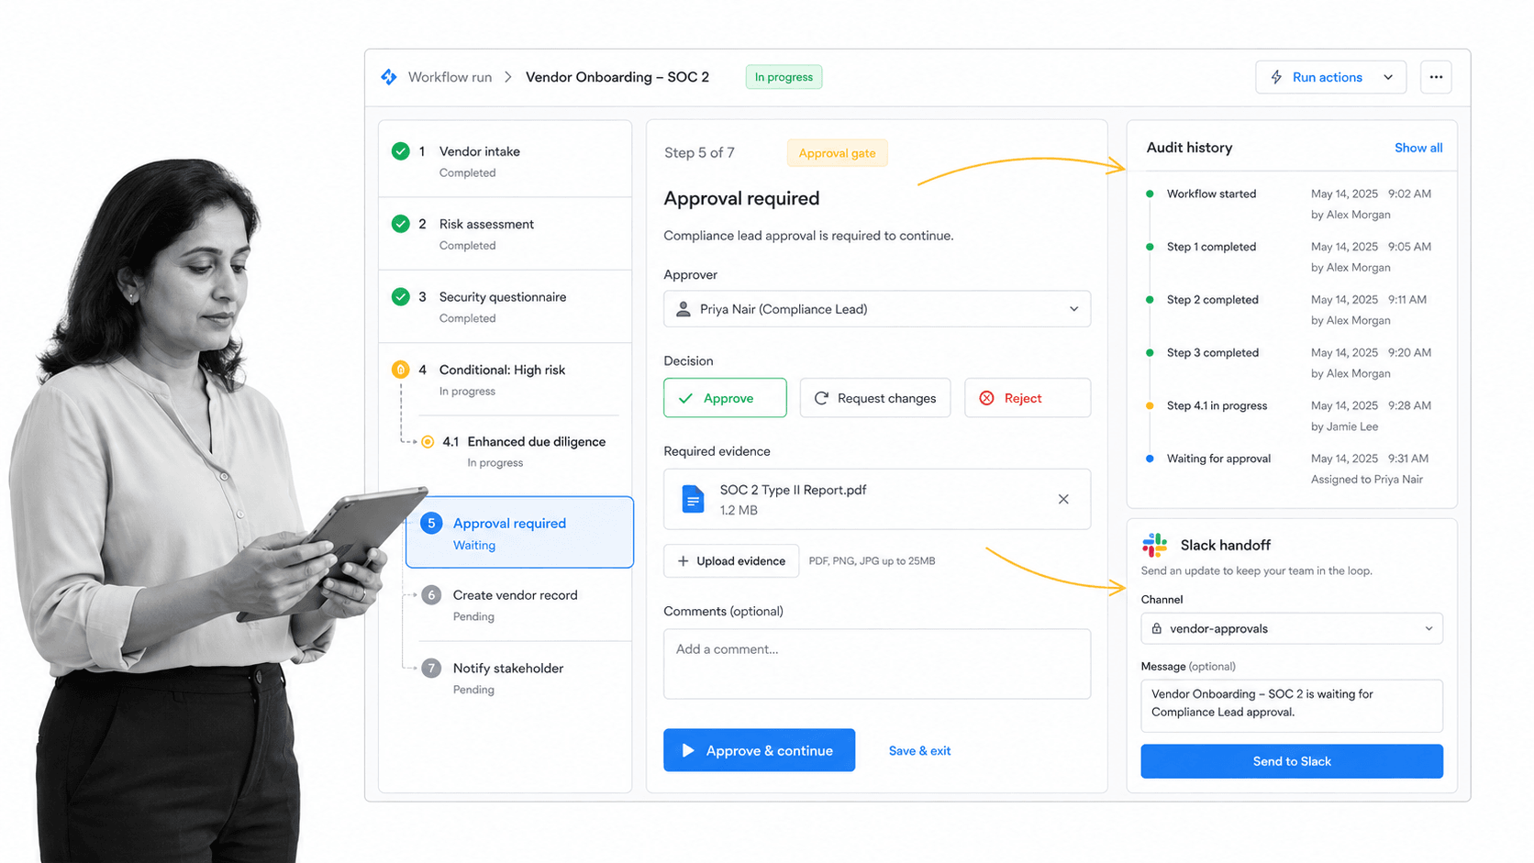Click the green dot beside Step 3 completed
Screen dimensions: 1534x863
coord(1150,352)
